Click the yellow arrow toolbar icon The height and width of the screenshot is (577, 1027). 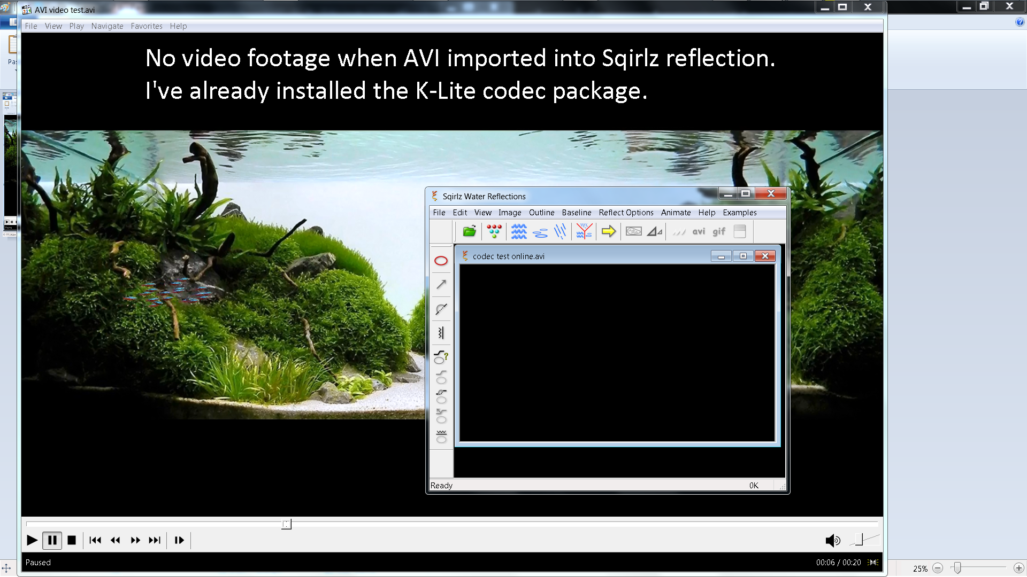point(608,231)
